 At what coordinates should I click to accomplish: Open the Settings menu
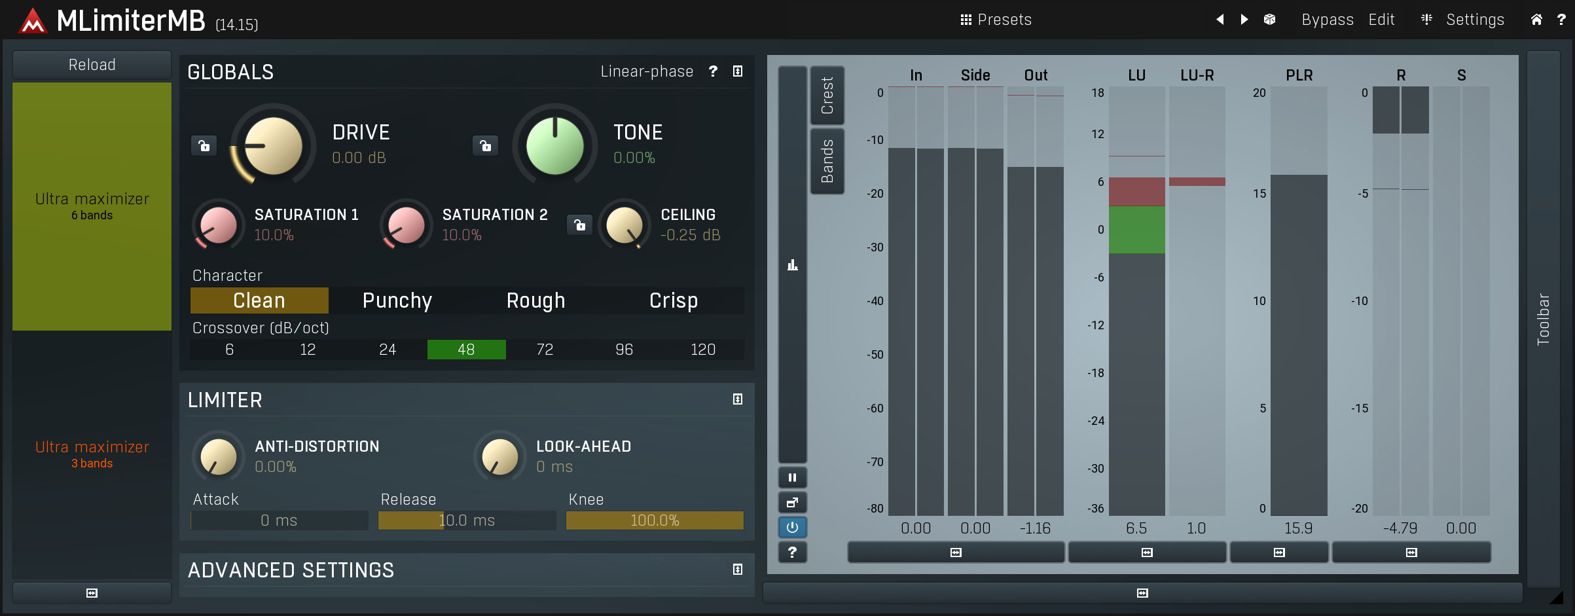[1475, 20]
